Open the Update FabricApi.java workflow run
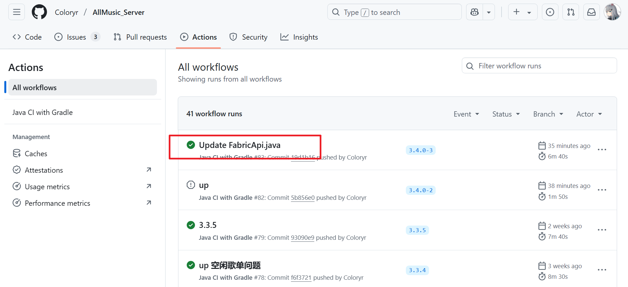 pyautogui.click(x=239, y=145)
